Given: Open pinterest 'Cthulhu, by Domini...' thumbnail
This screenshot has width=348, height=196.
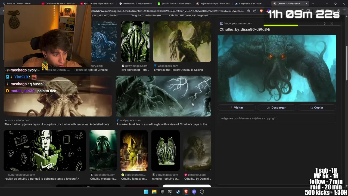Looking at the screenshot, I should [197, 151].
